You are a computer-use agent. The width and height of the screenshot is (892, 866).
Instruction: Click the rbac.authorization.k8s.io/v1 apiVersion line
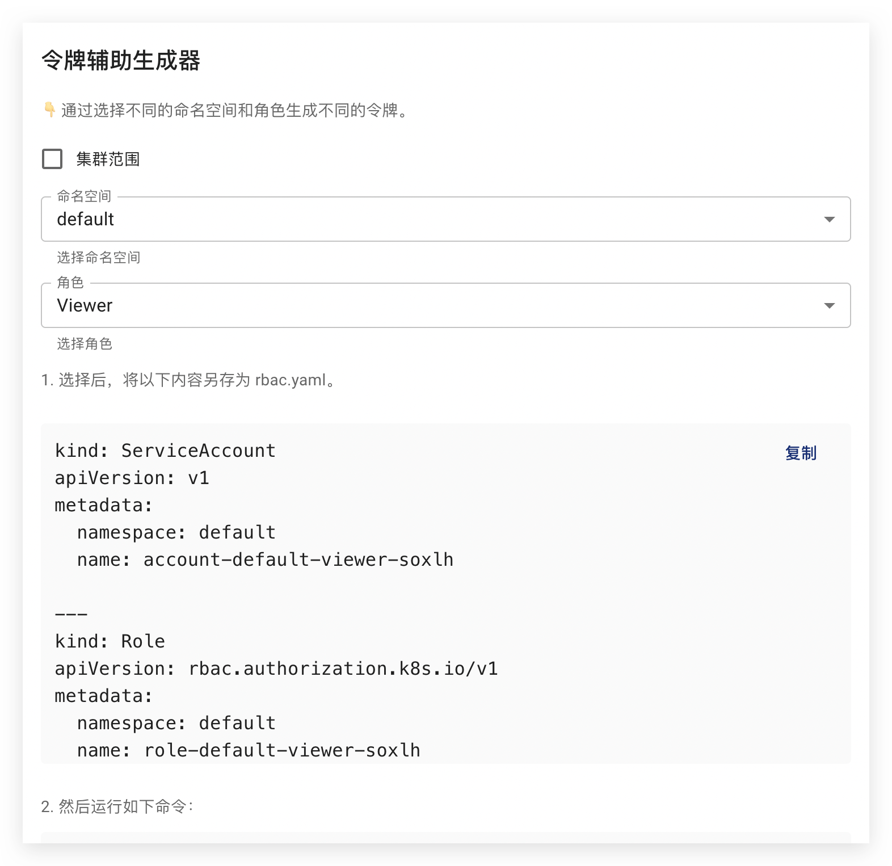click(x=276, y=669)
